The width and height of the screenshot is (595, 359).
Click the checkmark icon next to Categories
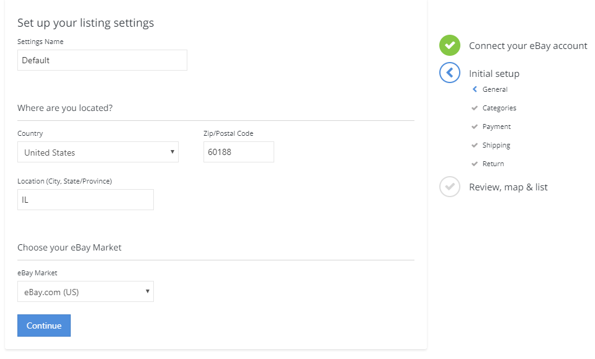pos(475,108)
